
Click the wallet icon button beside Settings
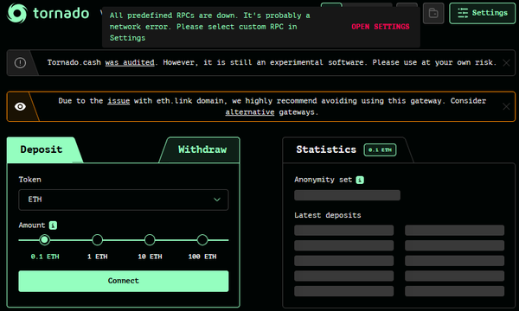433,13
